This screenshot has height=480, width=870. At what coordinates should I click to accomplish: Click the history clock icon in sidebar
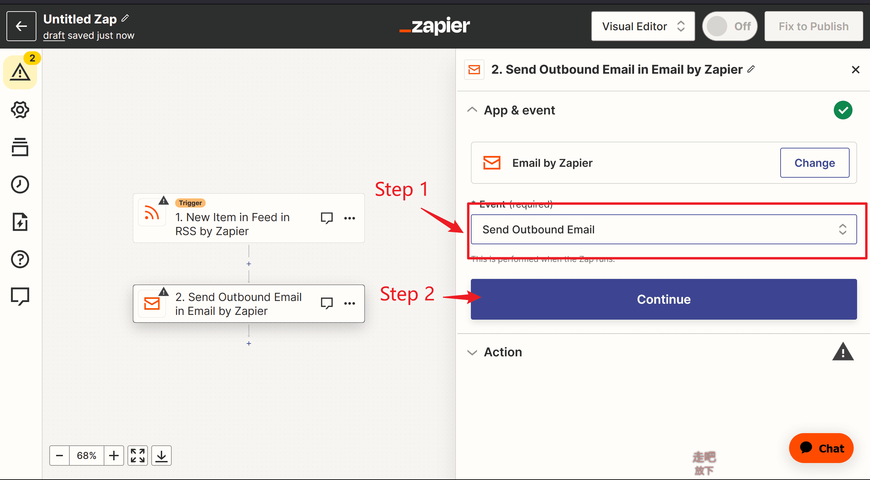point(20,184)
